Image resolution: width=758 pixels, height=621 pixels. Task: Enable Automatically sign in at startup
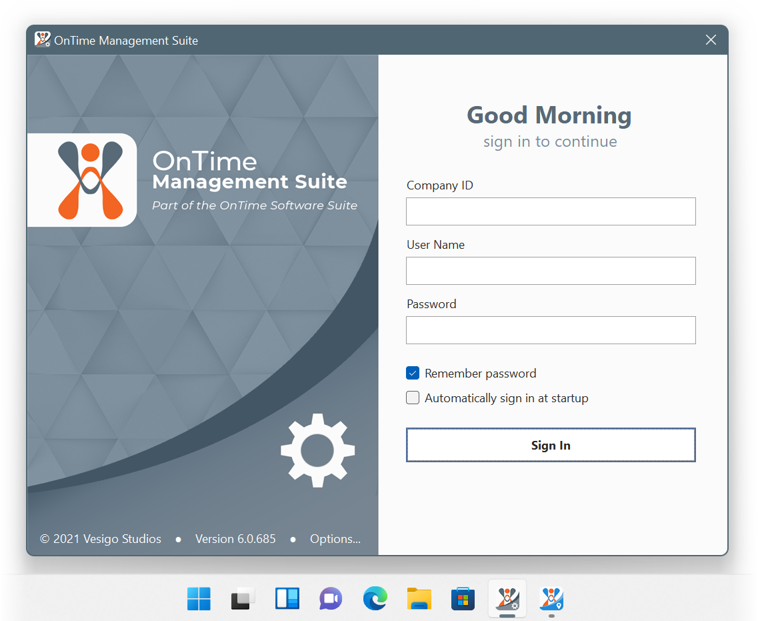coord(413,398)
